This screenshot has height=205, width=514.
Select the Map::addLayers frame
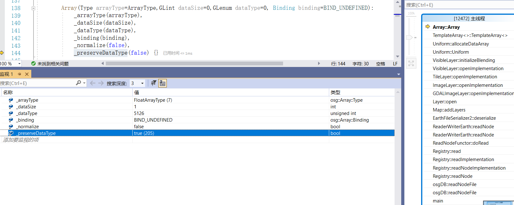(449, 110)
